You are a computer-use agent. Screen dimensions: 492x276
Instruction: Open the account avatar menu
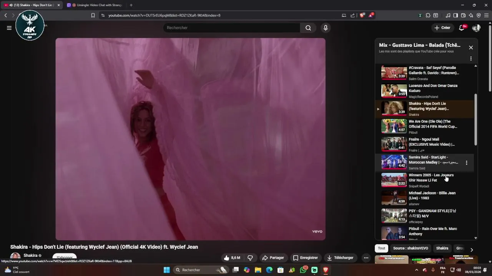point(476,28)
